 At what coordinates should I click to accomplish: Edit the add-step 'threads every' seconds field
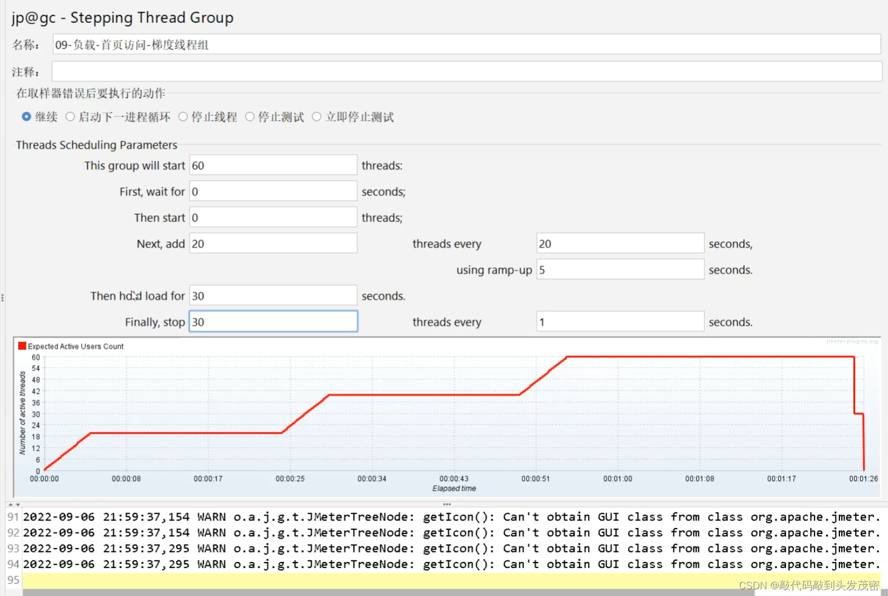tap(620, 244)
